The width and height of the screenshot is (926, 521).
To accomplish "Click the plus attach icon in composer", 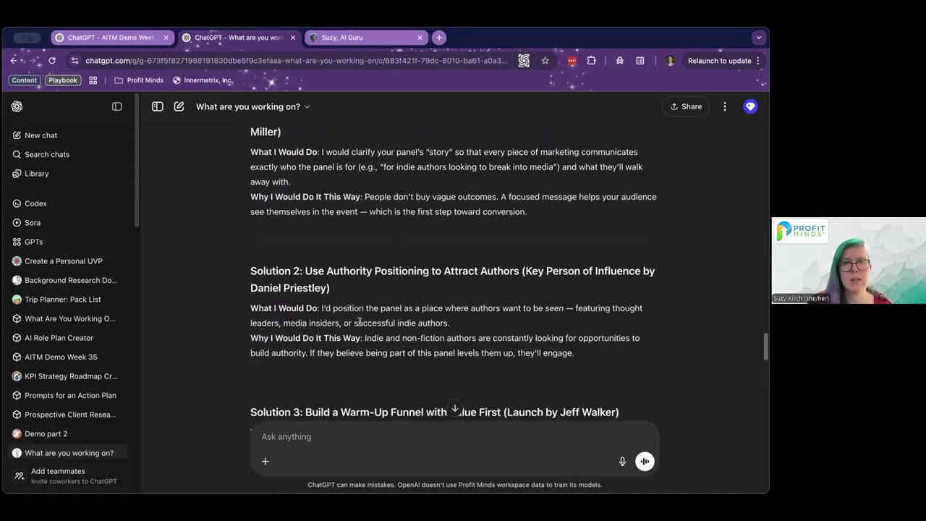I will [x=266, y=462].
